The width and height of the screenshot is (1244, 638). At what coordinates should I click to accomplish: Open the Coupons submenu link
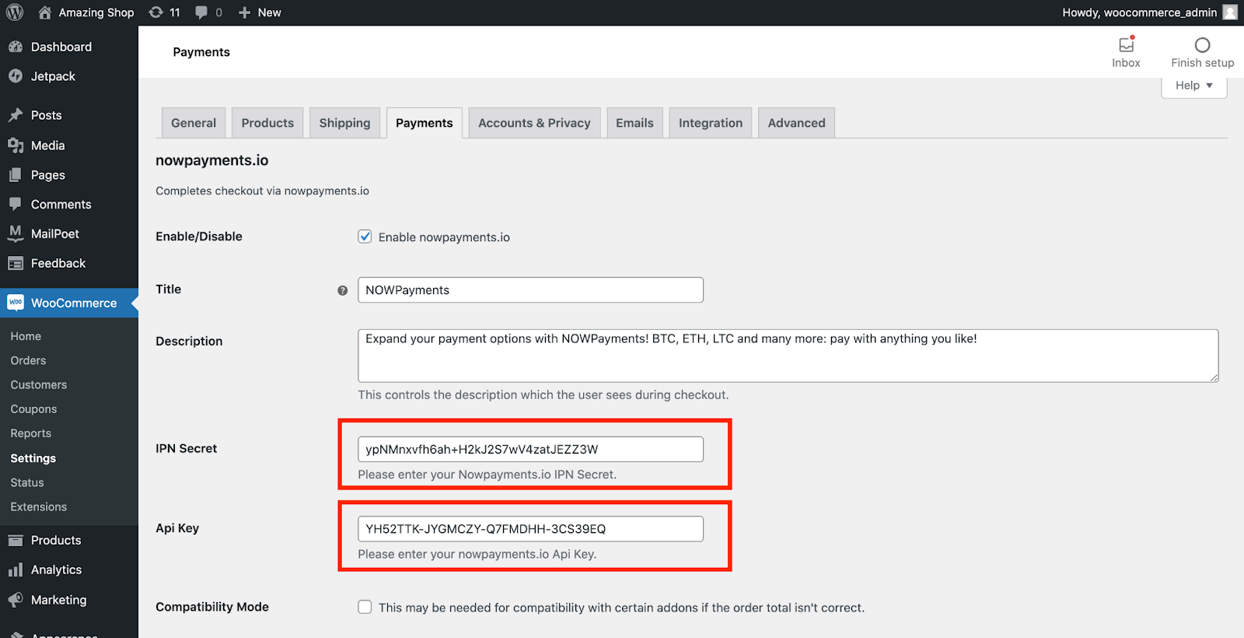(33, 409)
